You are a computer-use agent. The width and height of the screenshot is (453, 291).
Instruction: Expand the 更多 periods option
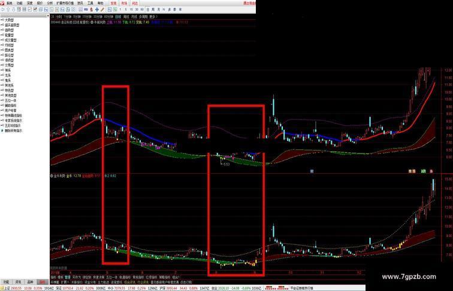click(x=153, y=16)
